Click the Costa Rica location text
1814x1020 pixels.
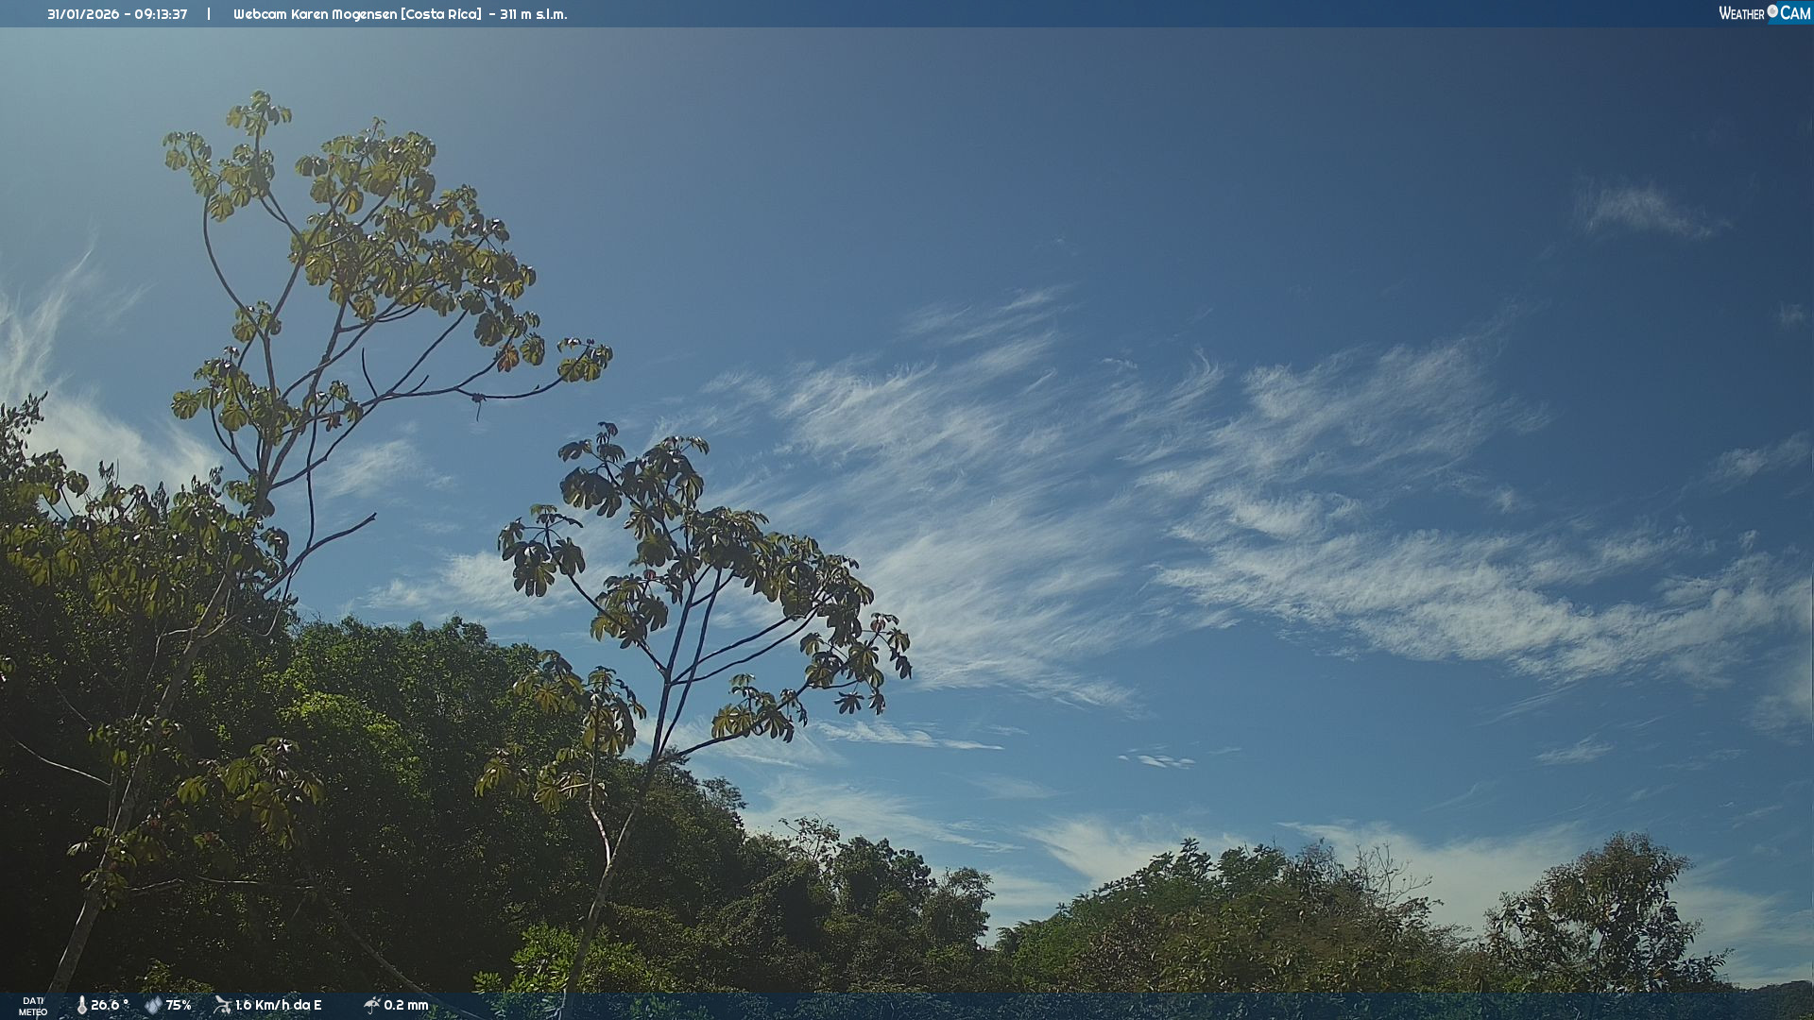click(441, 14)
